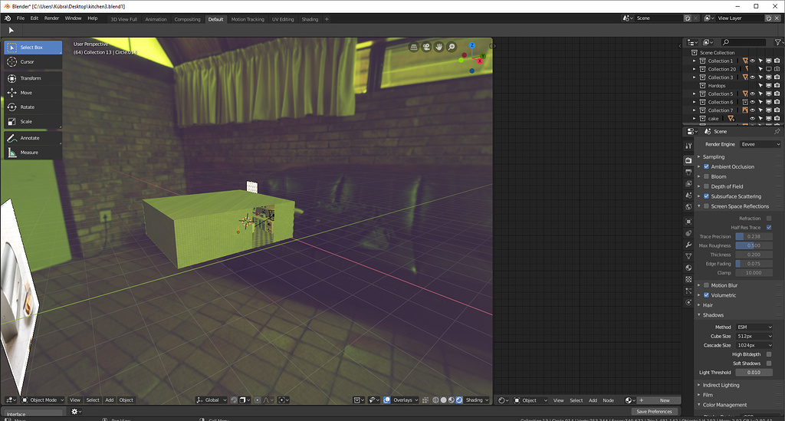Viewport: 785px width, 421px height.
Task: Open the World properties tab
Action: pos(688,207)
